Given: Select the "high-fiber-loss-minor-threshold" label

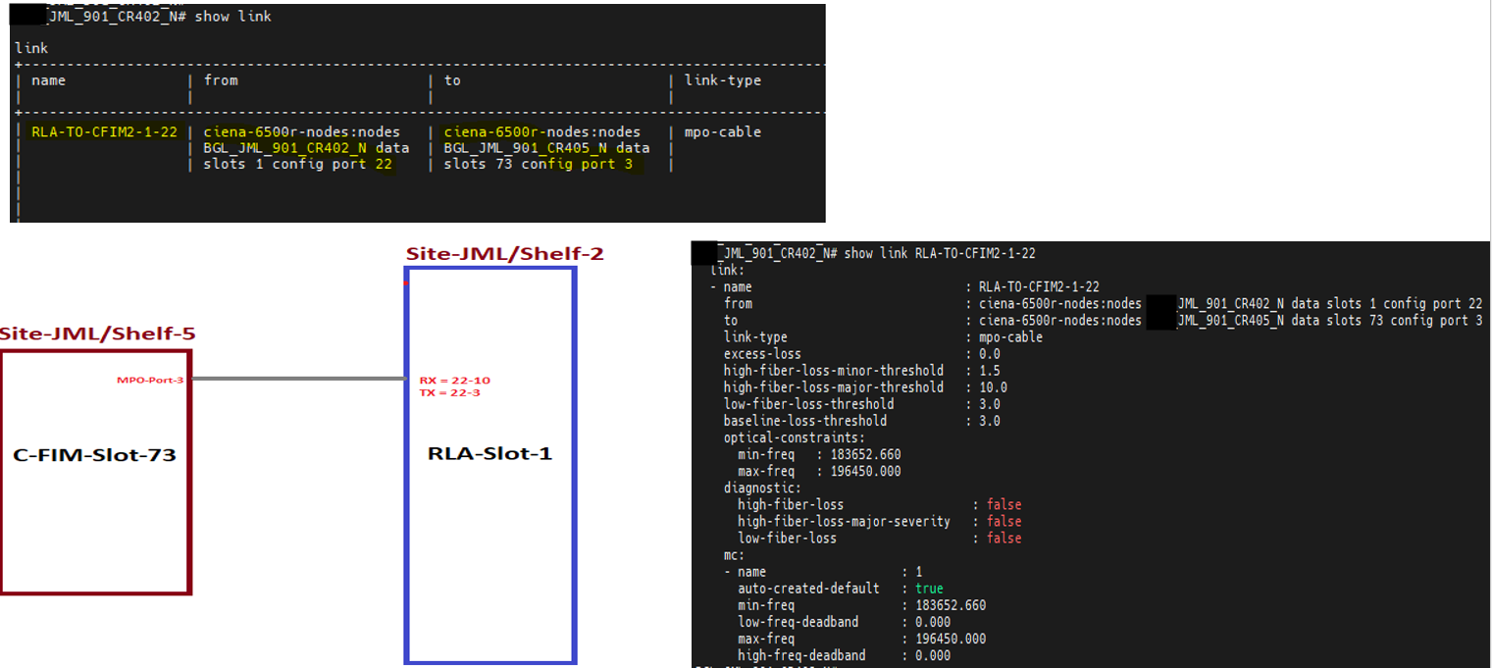Looking at the screenshot, I should 834,371.
